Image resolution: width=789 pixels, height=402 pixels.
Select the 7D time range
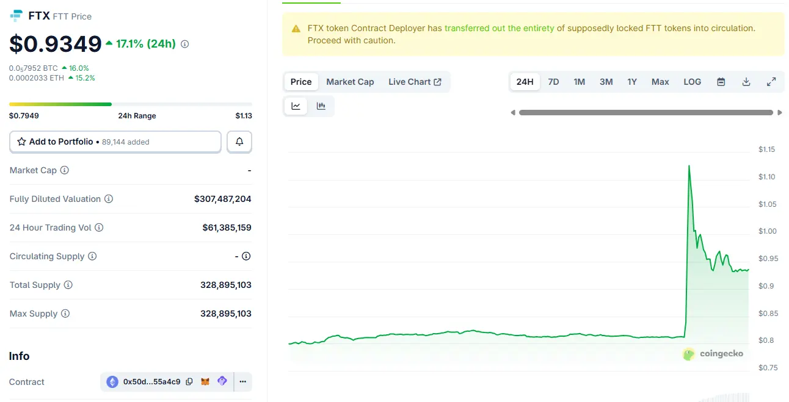[553, 82]
